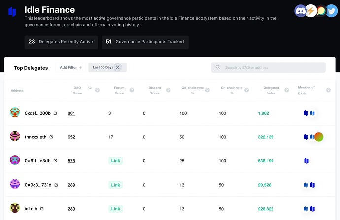Show DAO Score help tooltip icon

coord(98,90)
